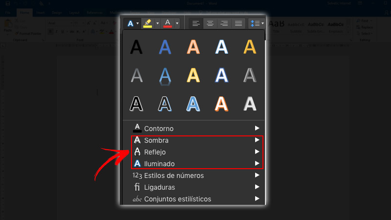Switch to the Insert tab
Screen dimensions: 391x220
coord(40,13)
